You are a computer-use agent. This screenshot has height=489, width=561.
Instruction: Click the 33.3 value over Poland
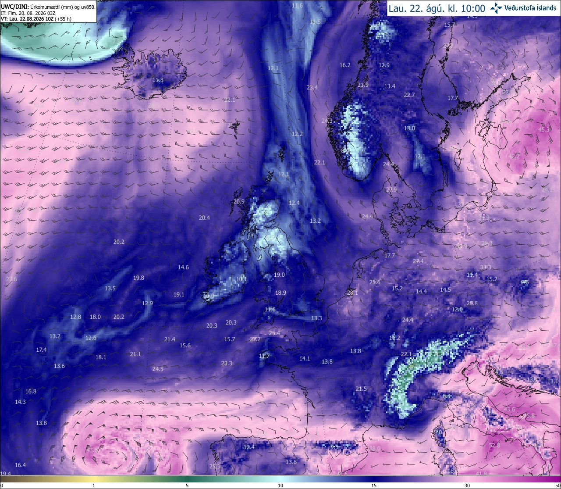(x=486, y=268)
